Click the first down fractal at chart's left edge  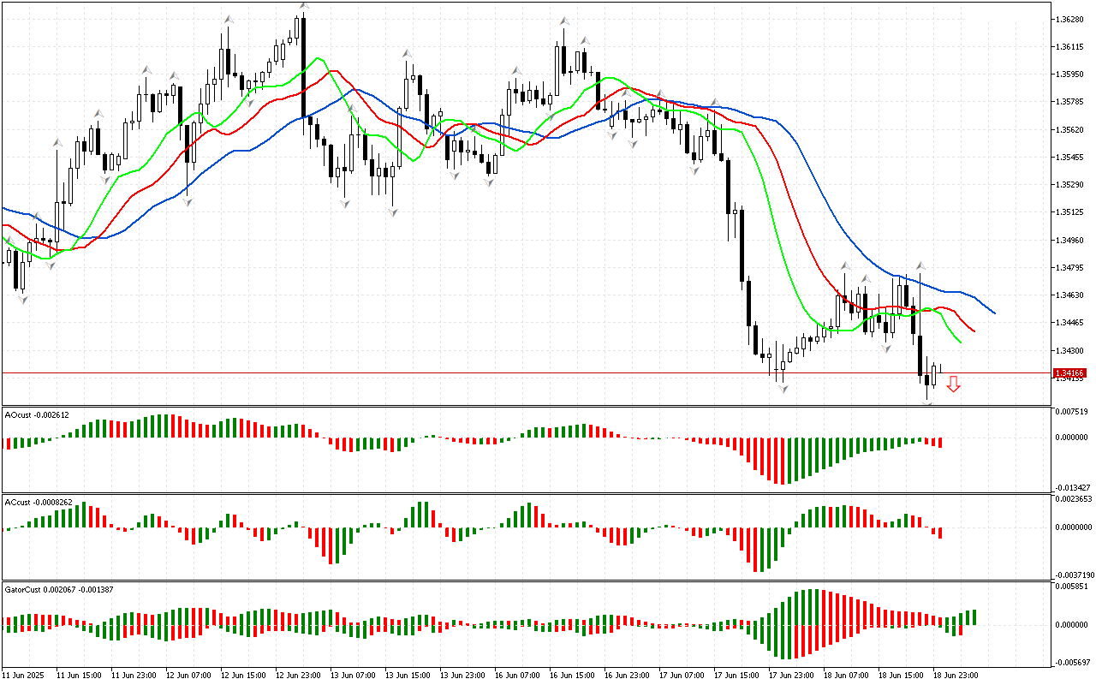[x=22, y=299]
